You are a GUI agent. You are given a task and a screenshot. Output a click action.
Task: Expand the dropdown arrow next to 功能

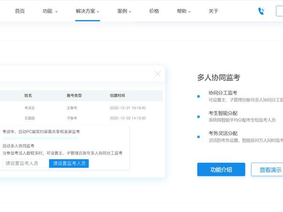click(56, 12)
